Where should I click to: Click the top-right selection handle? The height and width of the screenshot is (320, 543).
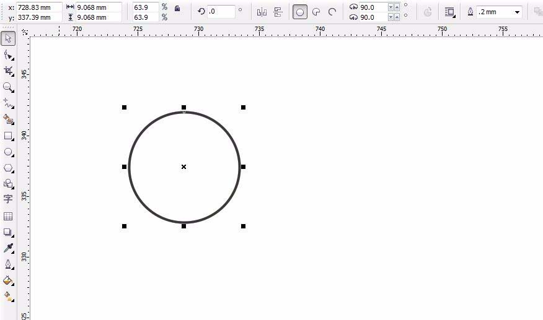coord(243,107)
